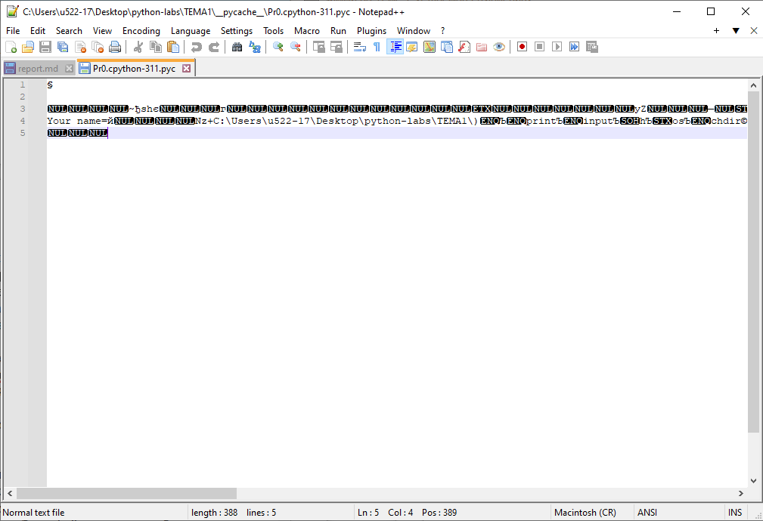Click the Macintosh (CR) status bar field
The height and width of the screenshot is (521, 763).
coord(585,513)
